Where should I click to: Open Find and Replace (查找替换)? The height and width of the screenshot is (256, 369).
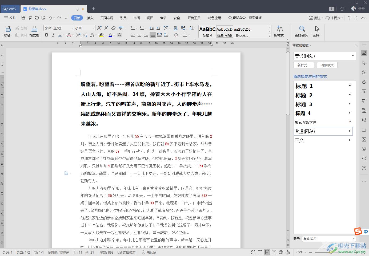[x=302, y=31]
